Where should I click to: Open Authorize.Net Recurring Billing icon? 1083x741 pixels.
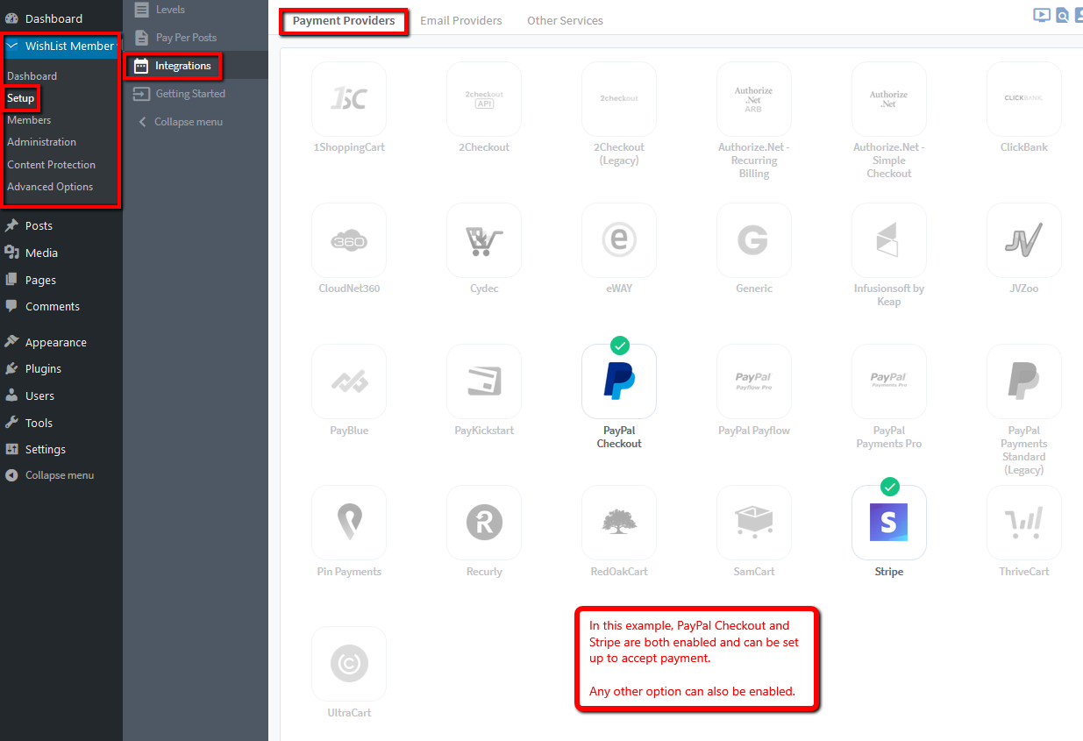point(754,99)
